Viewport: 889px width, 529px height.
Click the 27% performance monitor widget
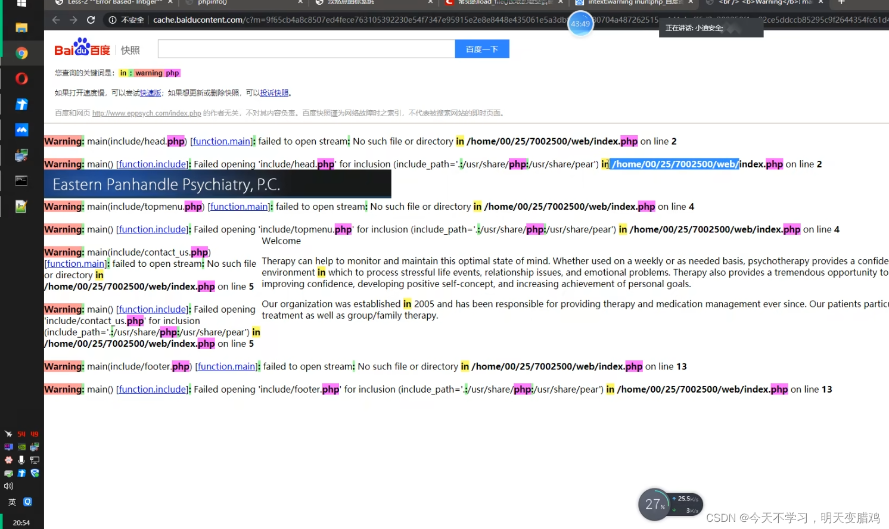click(x=670, y=505)
